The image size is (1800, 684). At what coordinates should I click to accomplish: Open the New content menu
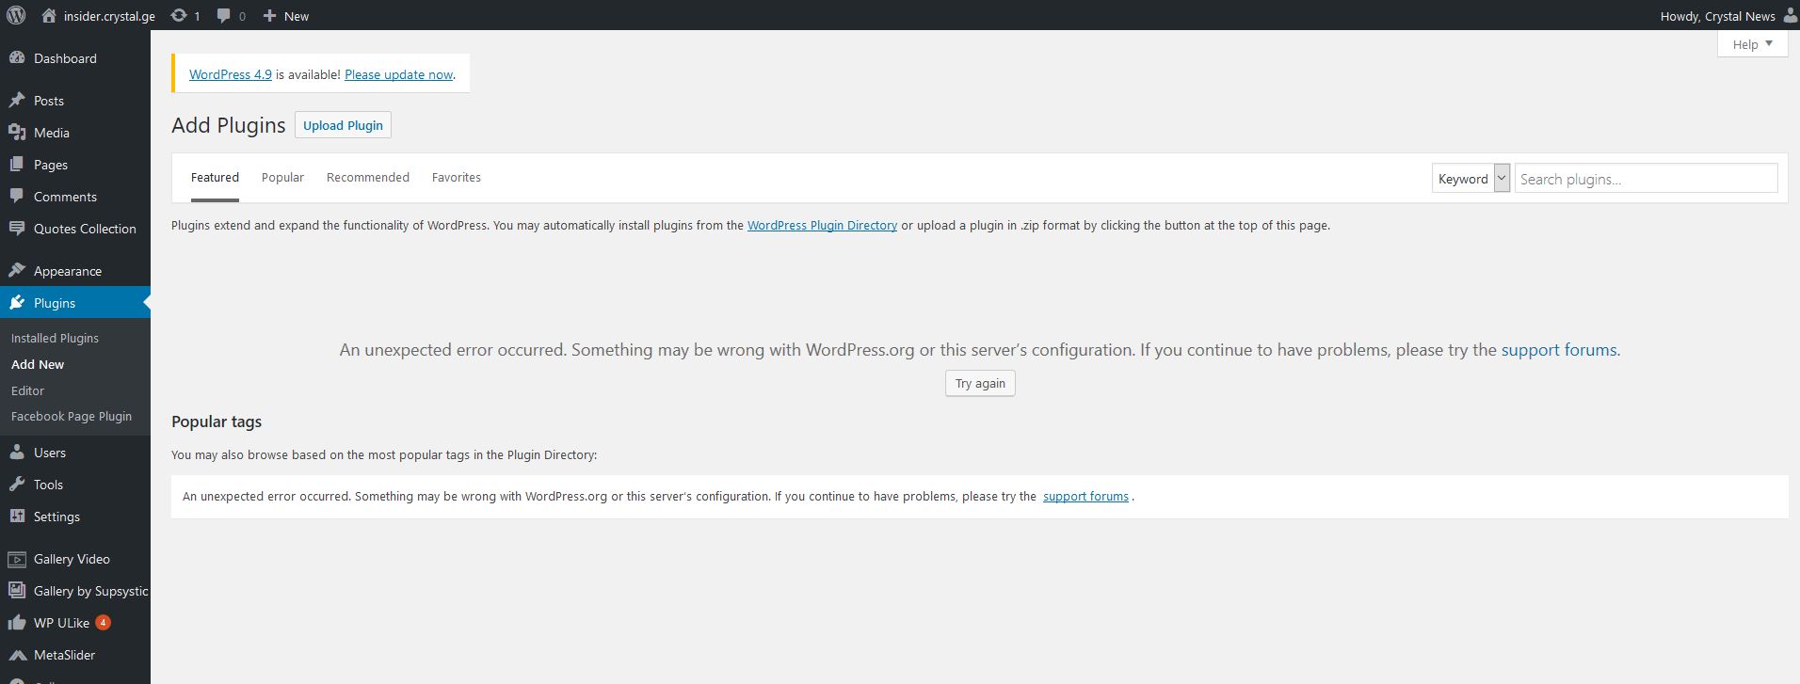coord(286,16)
